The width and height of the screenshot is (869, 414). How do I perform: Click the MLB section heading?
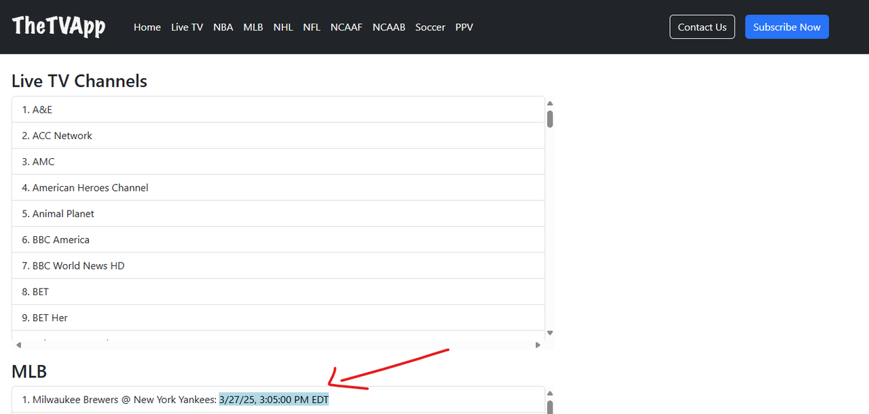[x=29, y=371]
